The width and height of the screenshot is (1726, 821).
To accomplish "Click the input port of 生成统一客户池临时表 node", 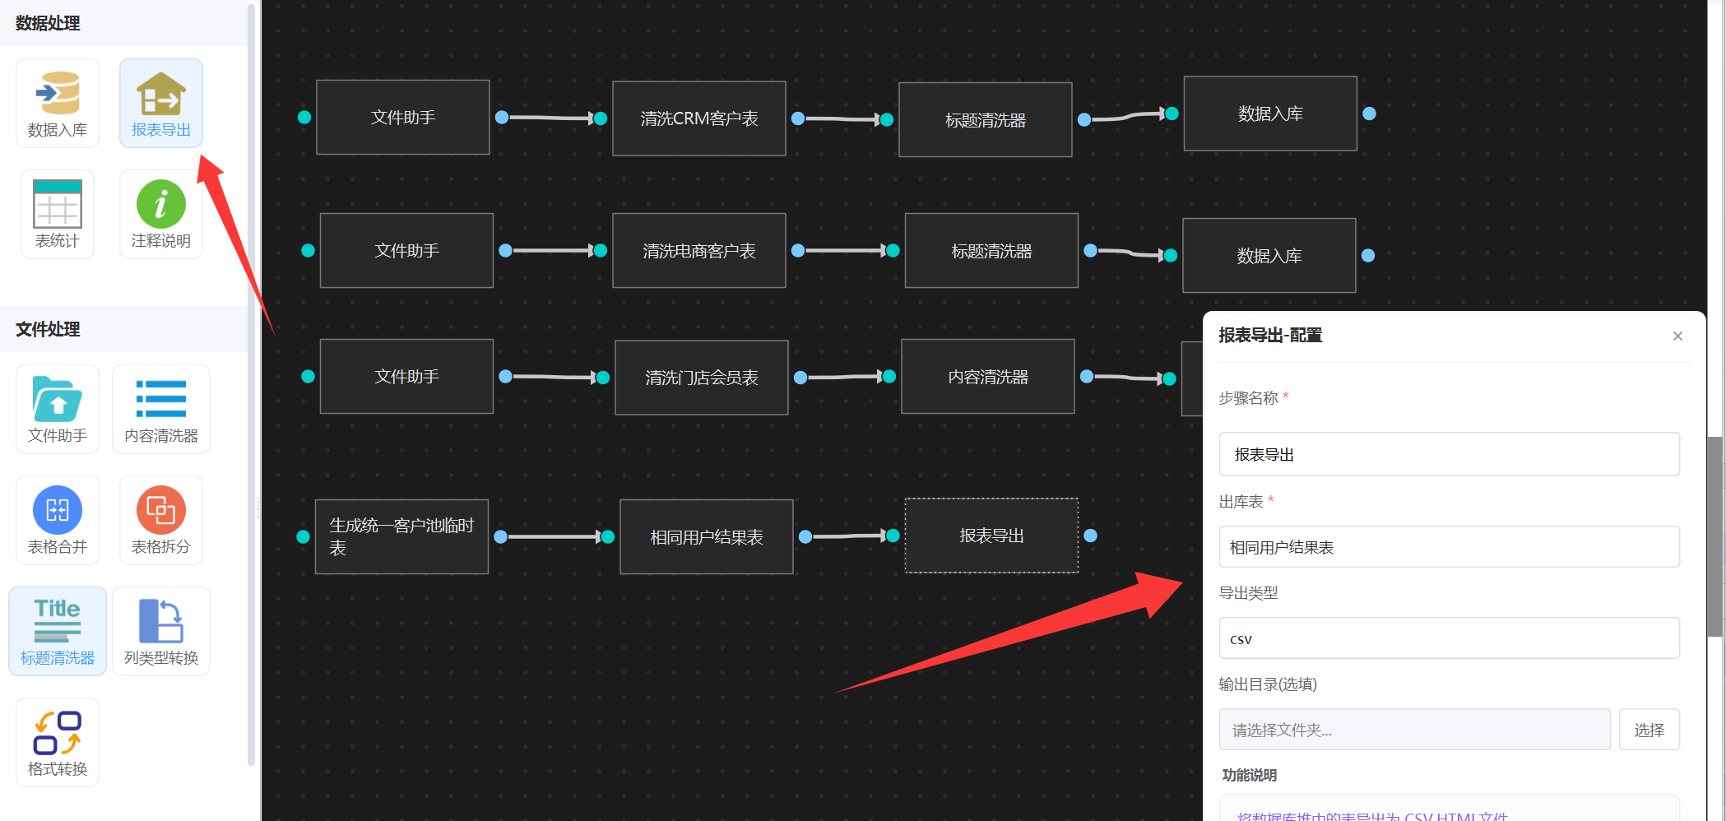I will click(303, 536).
